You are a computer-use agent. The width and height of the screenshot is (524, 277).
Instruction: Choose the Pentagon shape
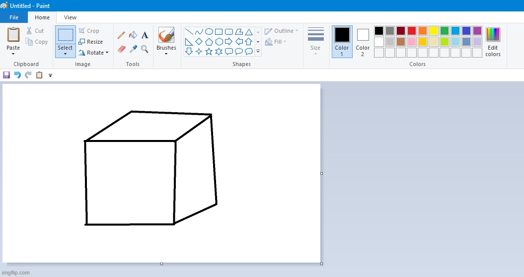click(x=209, y=42)
